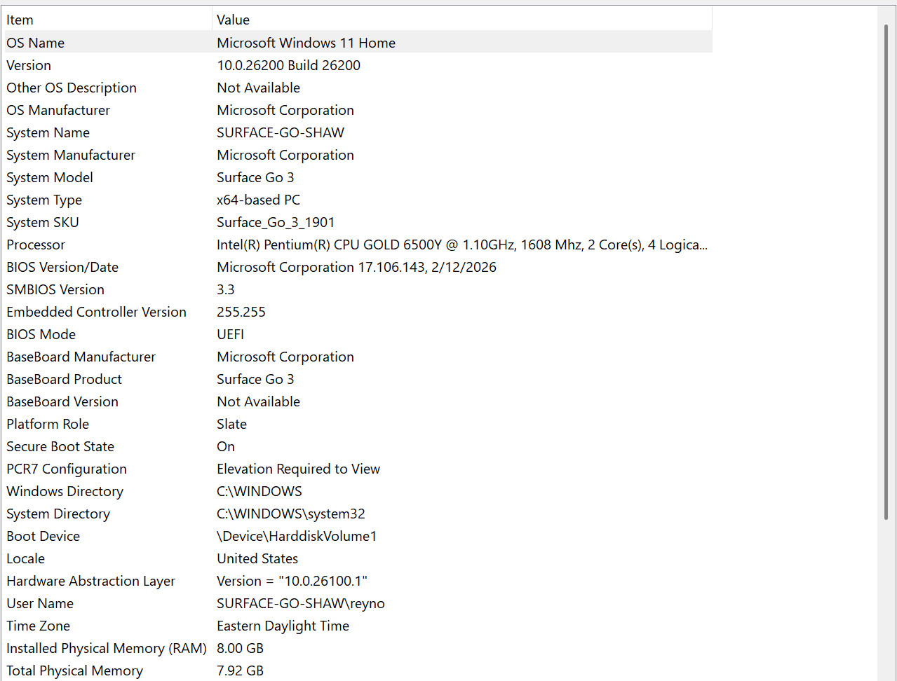
Task: Click the 'Surface_Go_3_1901' value
Action: 276,222
